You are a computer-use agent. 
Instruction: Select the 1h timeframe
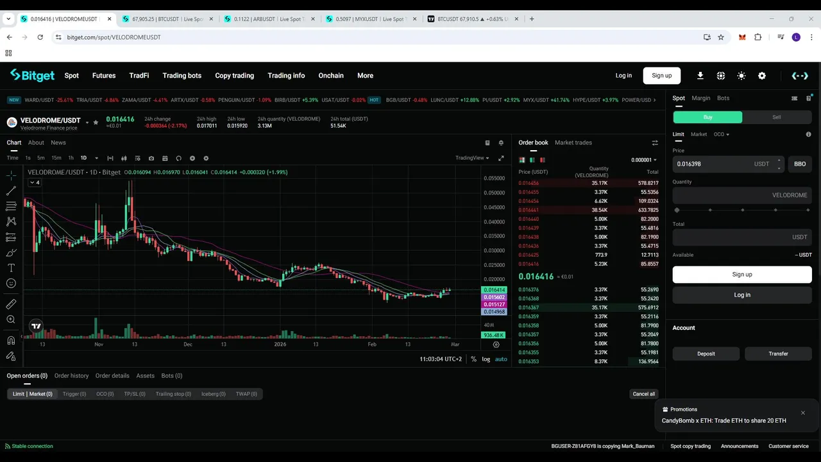click(71, 158)
